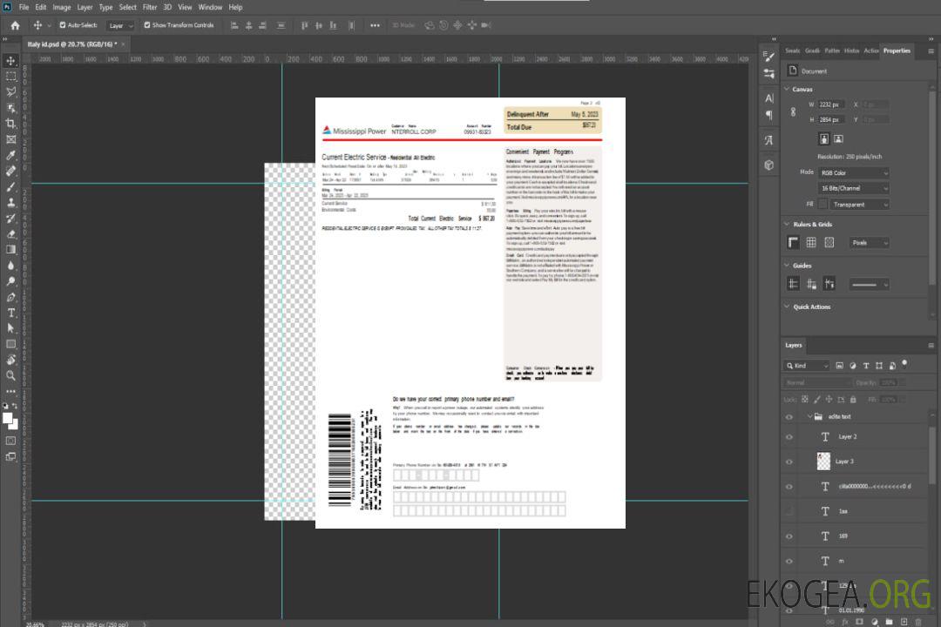Open the RGB Color mode dropdown
Screen dimensions: 941x627
(854, 172)
